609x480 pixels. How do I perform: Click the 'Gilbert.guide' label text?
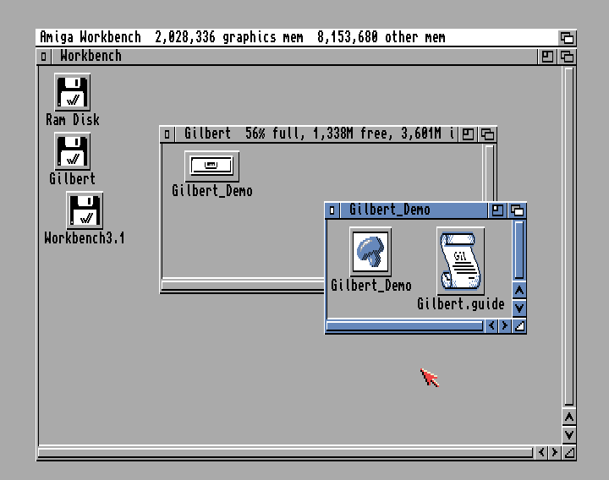tap(461, 304)
